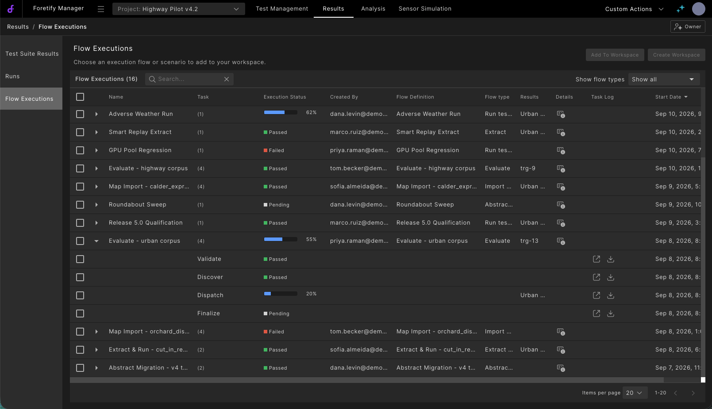712x409 pixels.
Task: Toggle the hamburger menu icon
Action: pyautogui.click(x=101, y=9)
